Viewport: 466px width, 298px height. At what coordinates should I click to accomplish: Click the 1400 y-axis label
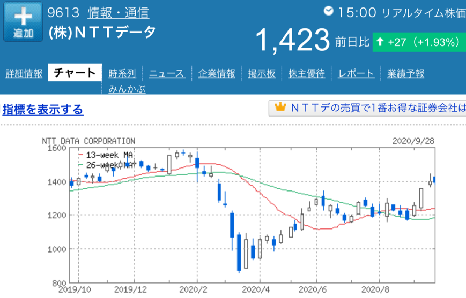tap(57, 182)
